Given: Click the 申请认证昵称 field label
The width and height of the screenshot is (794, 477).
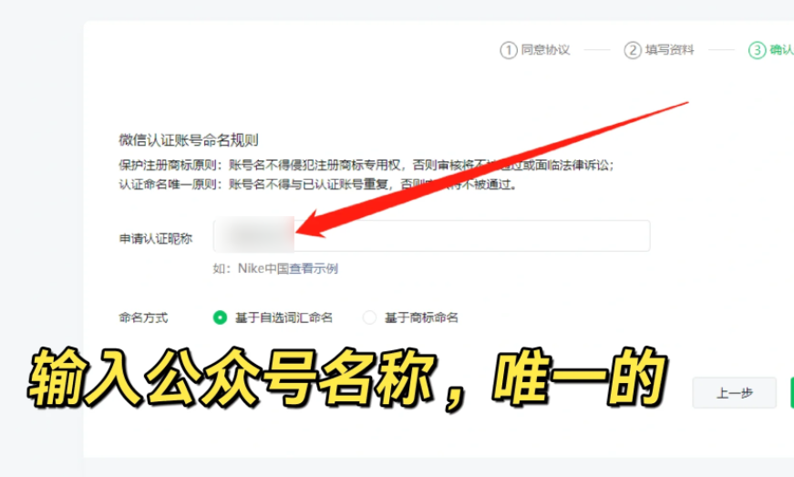Looking at the screenshot, I should [x=156, y=239].
